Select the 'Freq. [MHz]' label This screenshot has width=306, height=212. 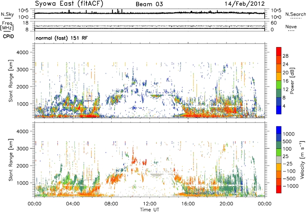7,26
